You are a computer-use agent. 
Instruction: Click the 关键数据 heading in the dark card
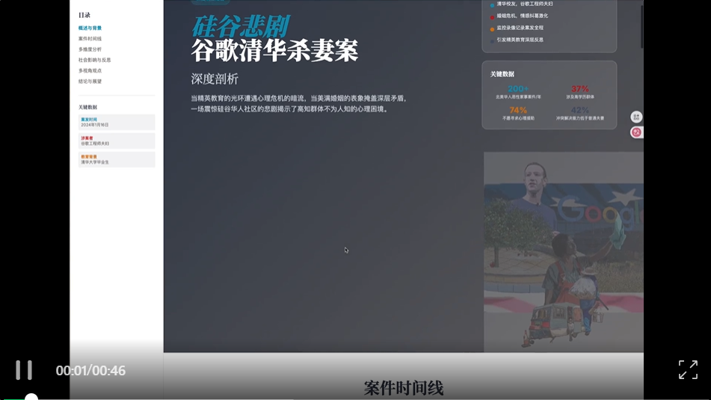click(x=502, y=74)
